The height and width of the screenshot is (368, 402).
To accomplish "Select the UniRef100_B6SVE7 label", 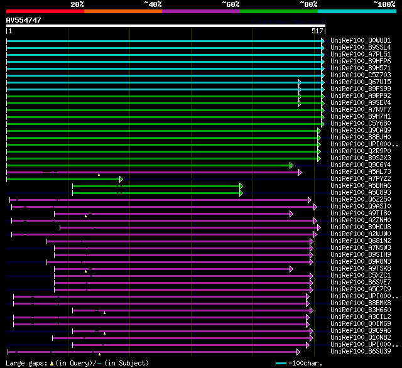I will pyautogui.click(x=361, y=283).
